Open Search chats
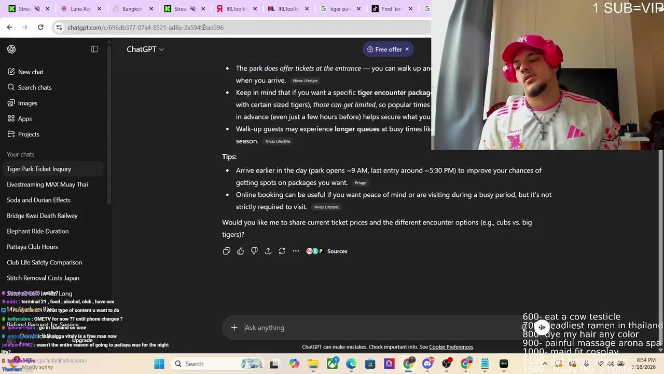This screenshot has width=664, height=374. point(34,87)
